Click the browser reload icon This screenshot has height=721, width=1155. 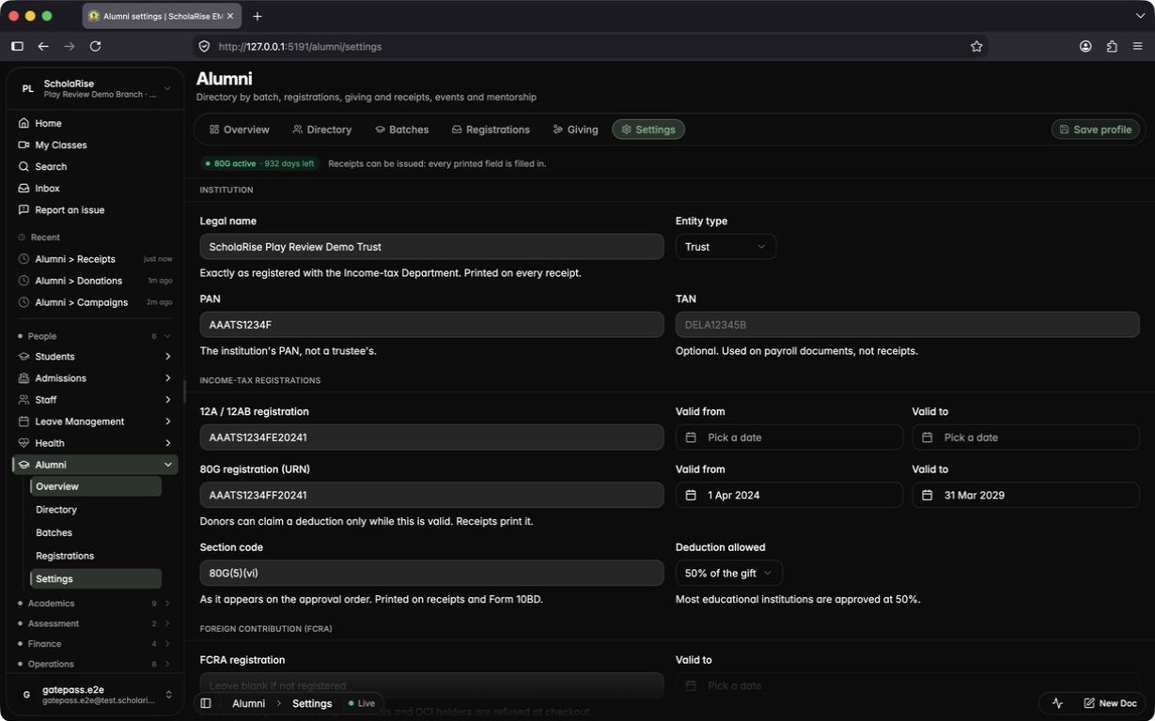pos(95,46)
